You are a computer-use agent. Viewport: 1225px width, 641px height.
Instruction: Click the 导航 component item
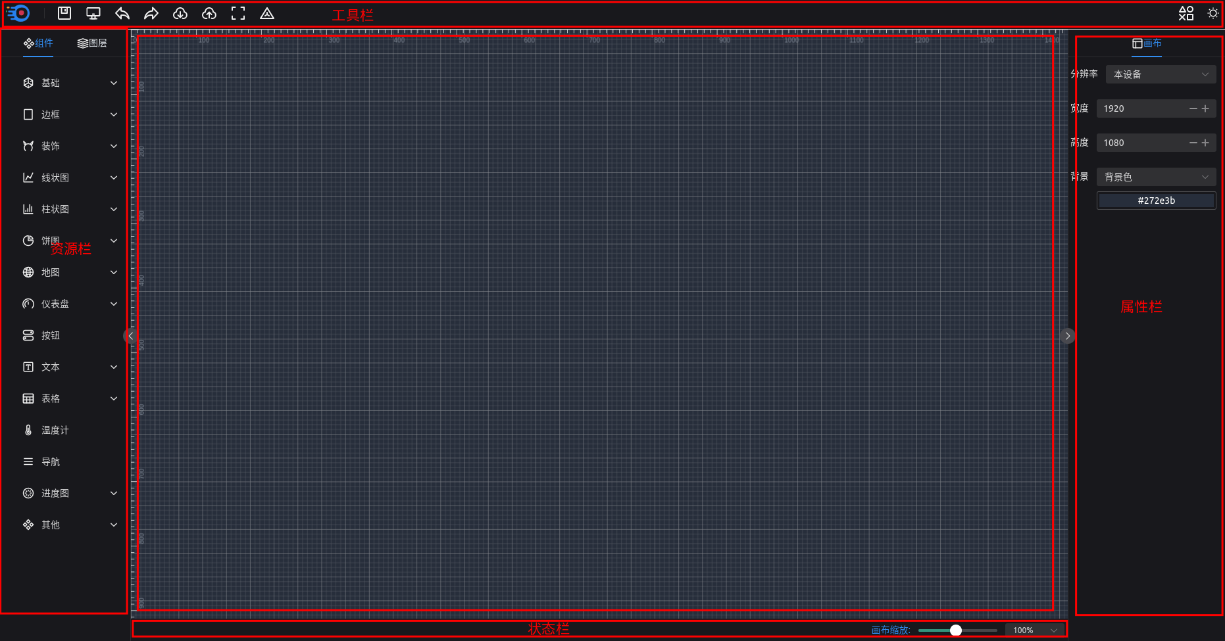pos(50,462)
